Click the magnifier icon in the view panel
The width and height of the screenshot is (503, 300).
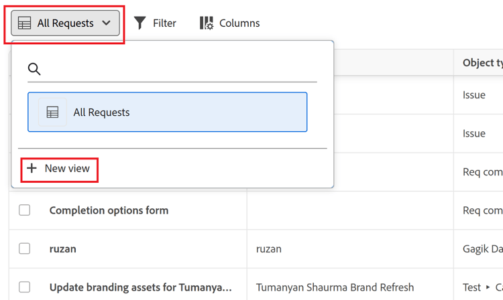point(34,69)
